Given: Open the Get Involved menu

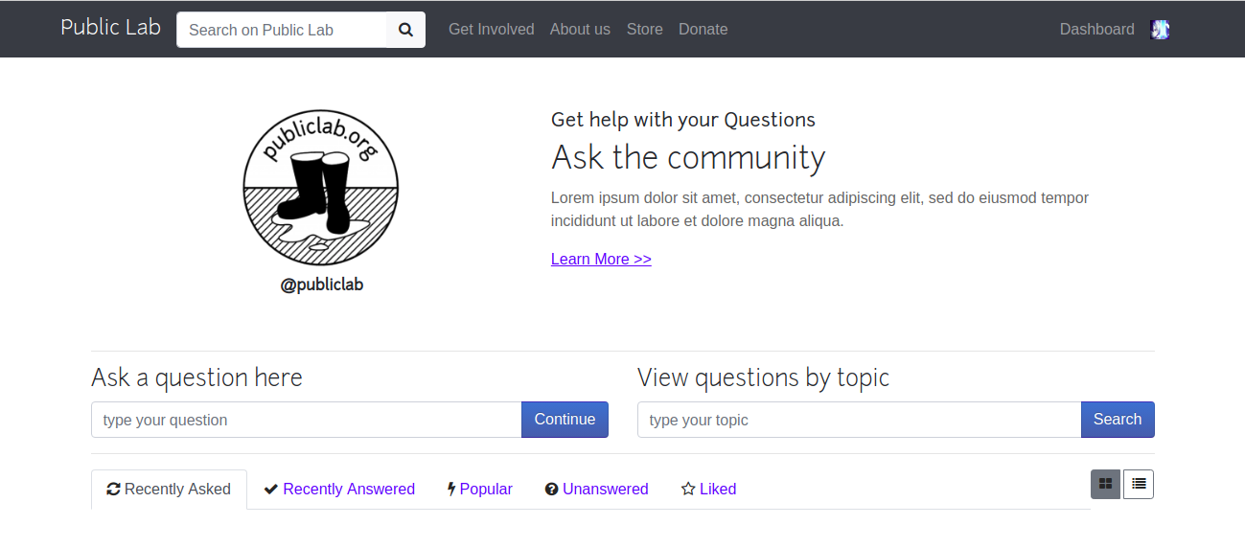Looking at the screenshot, I should coord(492,30).
